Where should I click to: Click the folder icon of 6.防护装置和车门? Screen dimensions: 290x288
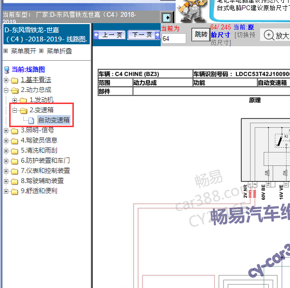[14, 161]
